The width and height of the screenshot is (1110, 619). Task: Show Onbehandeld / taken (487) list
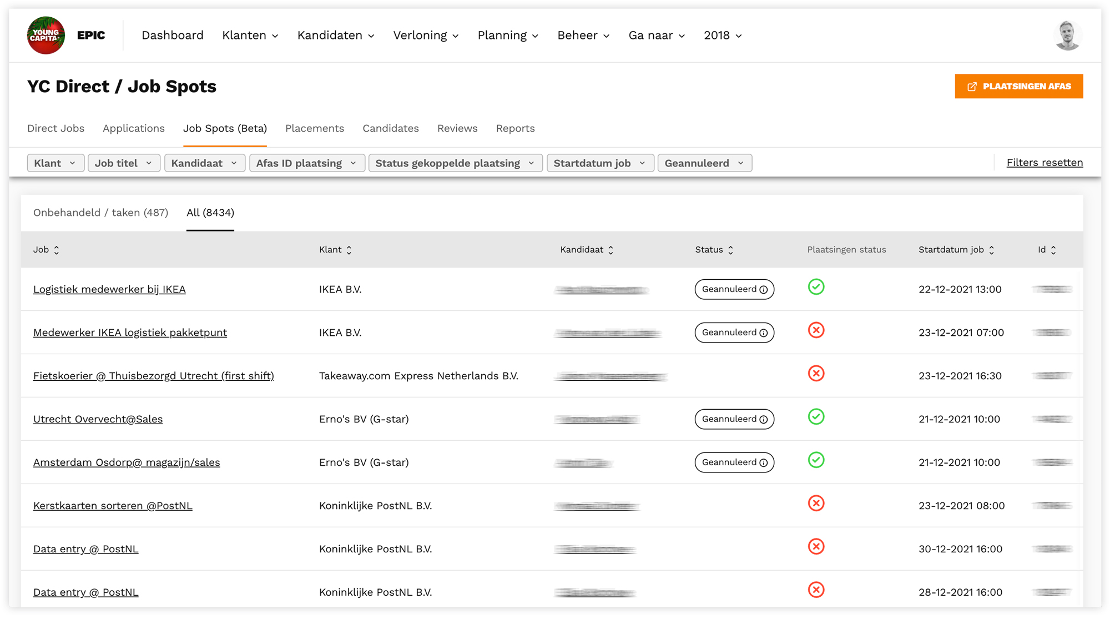click(100, 213)
